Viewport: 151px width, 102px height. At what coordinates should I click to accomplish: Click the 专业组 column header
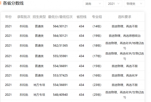click(x=97, y=17)
